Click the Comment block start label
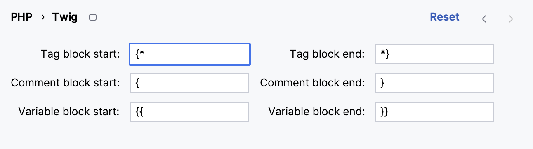 coord(66,83)
